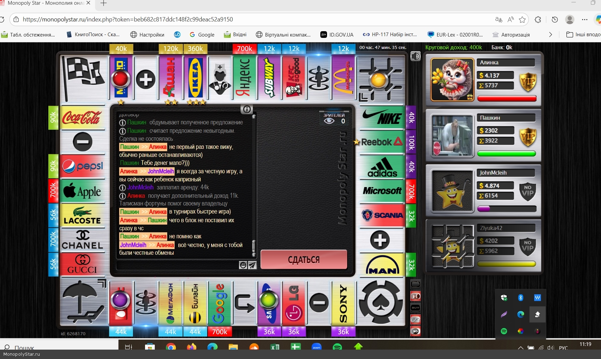Screen dimensions: 601x359
Task: Send chat message with paper plane icon
Action: point(252,265)
